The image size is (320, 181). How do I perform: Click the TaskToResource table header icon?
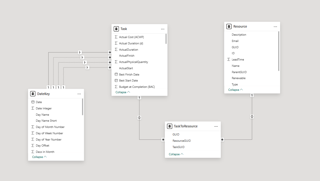click(170, 126)
